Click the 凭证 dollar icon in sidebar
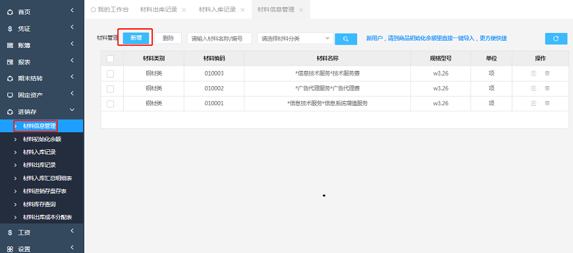573x253 pixels. coord(11,29)
